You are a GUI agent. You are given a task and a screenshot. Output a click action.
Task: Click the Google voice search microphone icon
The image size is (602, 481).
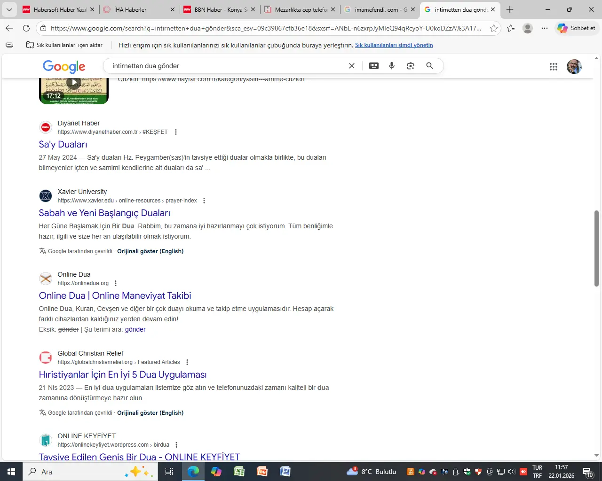pos(392,66)
